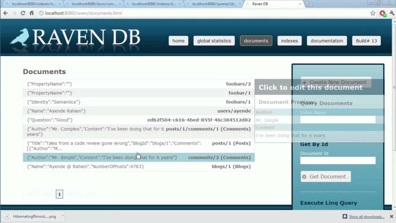Reload the page with the refresh icon
396x223 pixels.
23,13
